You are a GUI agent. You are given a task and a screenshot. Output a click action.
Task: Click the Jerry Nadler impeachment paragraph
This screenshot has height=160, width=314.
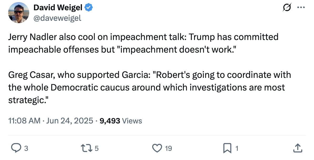(143, 43)
